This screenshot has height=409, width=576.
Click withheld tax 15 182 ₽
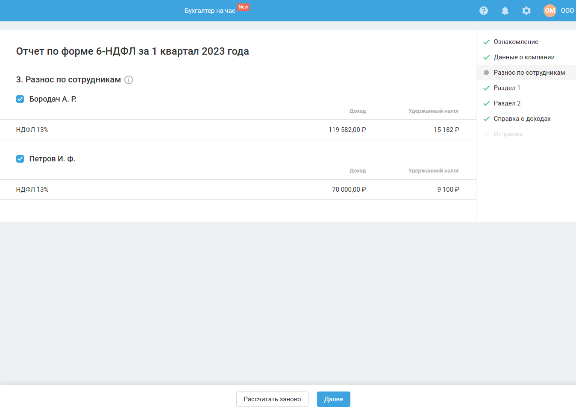[x=446, y=130]
